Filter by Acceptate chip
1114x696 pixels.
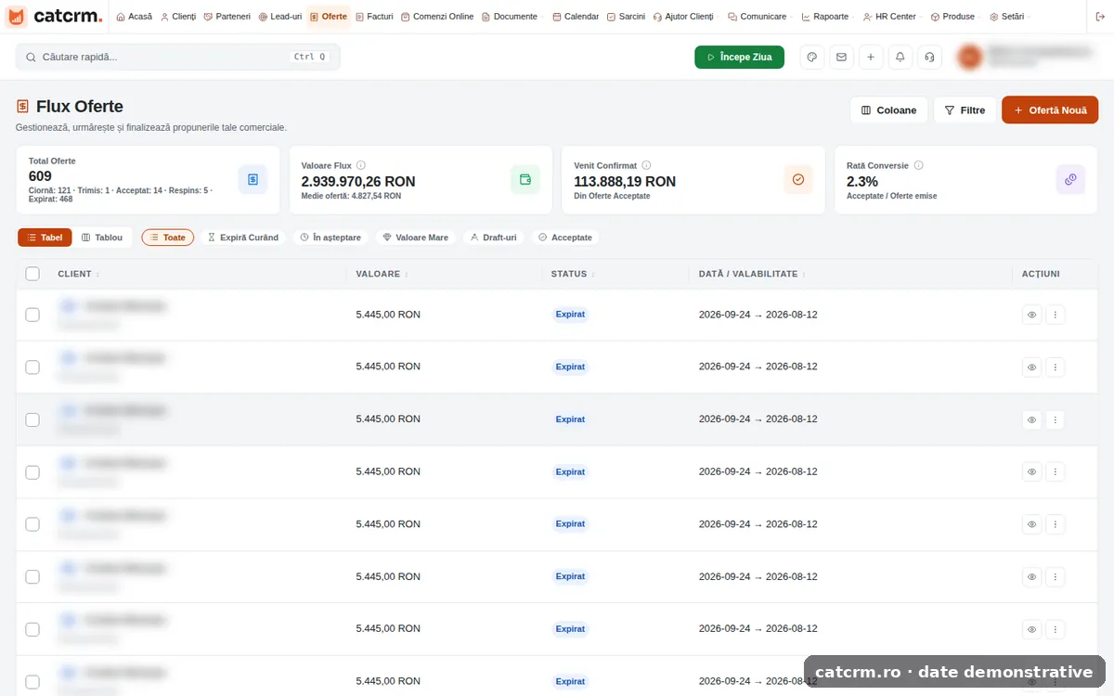565,238
